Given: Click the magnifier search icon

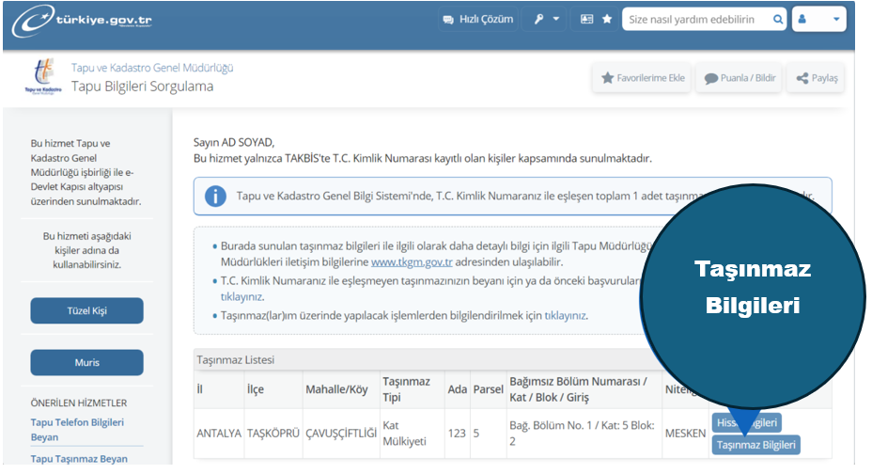Looking at the screenshot, I should [x=778, y=19].
